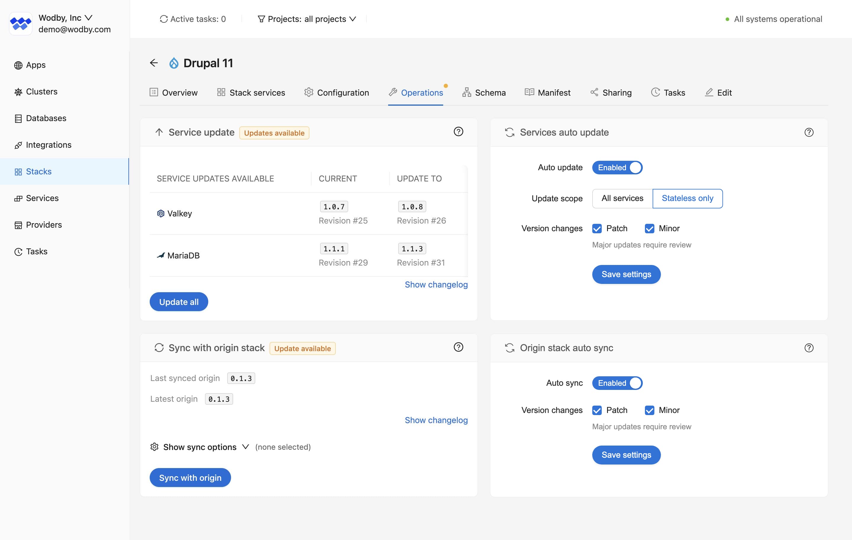Click the Clusters helm icon in sidebar
The height and width of the screenshot is (540, 852).
18,92
